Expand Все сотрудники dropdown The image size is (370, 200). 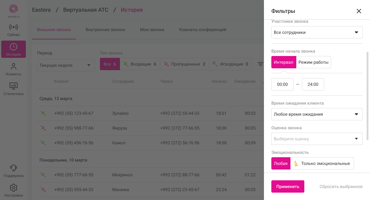317,32
